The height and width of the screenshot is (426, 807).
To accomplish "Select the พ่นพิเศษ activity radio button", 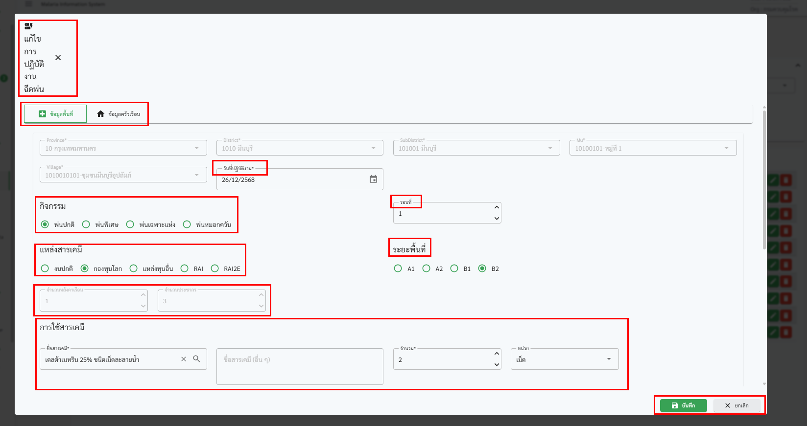I will point(86,224).
